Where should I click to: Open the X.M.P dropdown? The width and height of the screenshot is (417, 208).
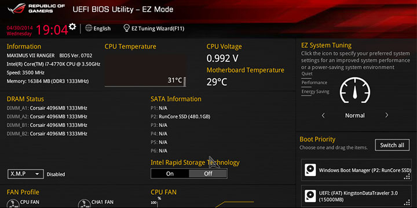click(25, 174)
